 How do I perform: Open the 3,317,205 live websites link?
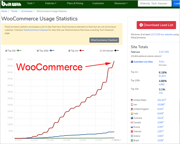click(162, 34)
